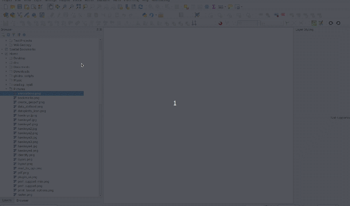Expand the Spatial Bookmarks node
Screen dimensions: 350x206
click(x=2, y=49)
